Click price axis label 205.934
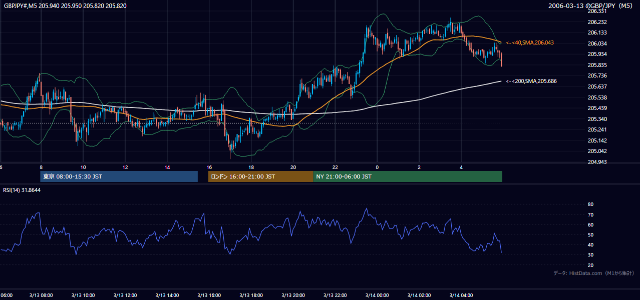 pos(597,54)
